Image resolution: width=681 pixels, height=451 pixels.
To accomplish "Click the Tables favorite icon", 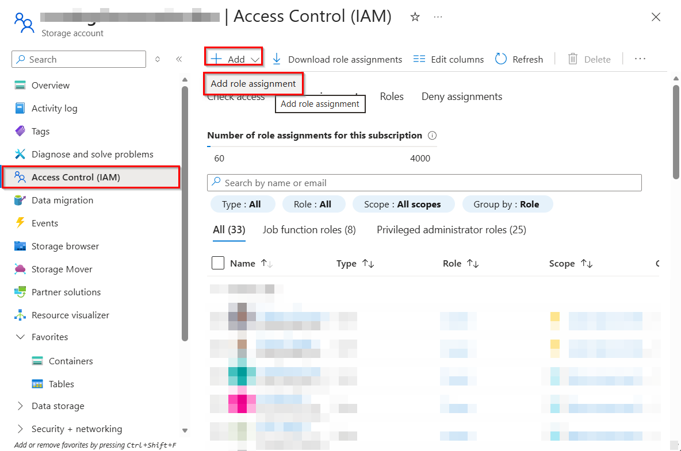I will tap(37, 384).
